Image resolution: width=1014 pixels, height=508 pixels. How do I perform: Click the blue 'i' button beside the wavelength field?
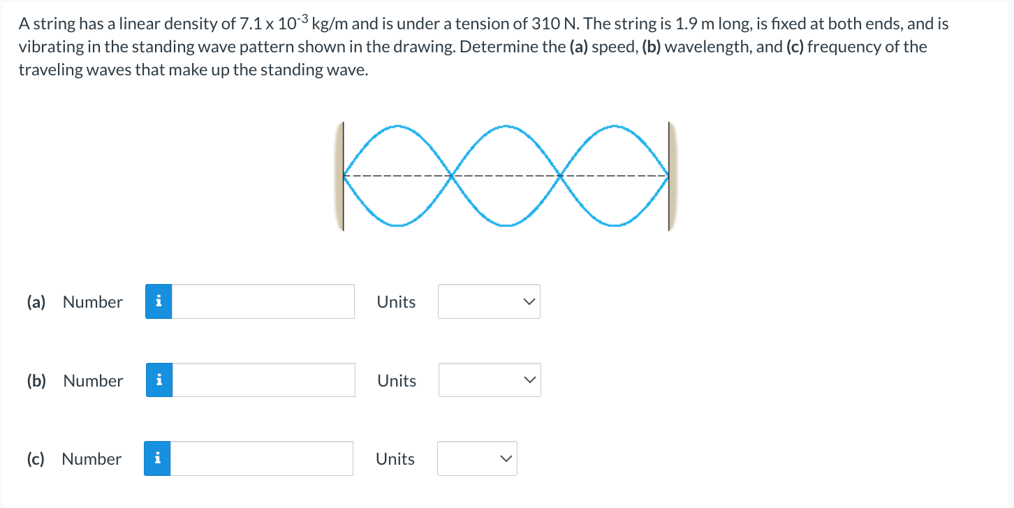pos(159,380)
